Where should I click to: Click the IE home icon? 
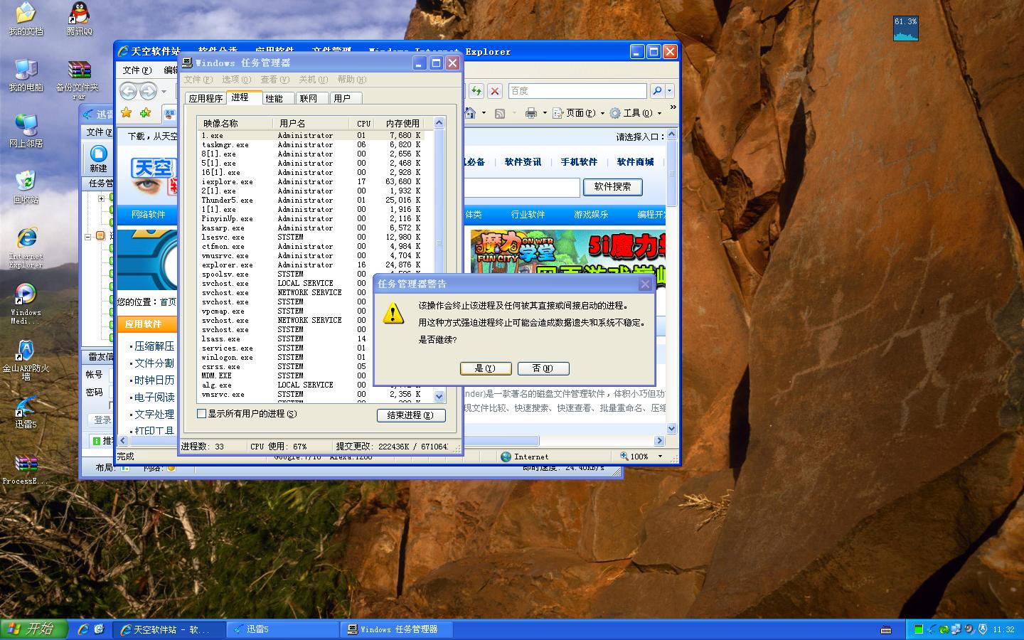coord(471,112)
